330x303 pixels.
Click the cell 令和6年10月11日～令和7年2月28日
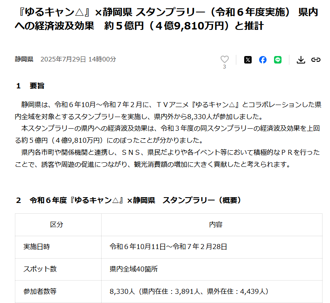pos(212,247)
